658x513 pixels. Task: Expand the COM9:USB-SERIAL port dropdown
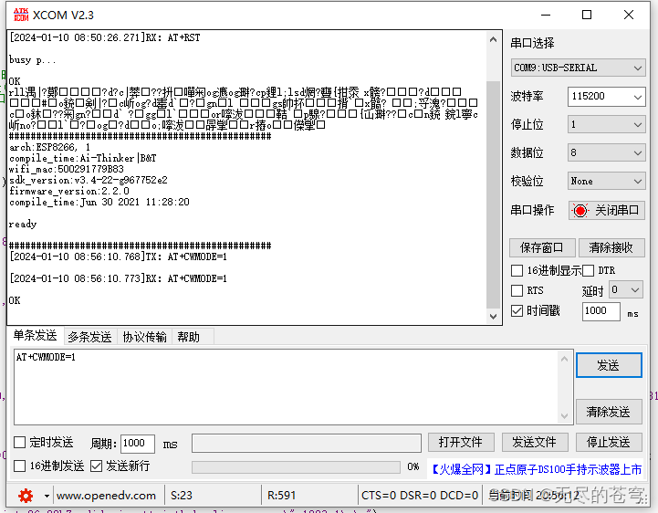(x=578, y=68)
